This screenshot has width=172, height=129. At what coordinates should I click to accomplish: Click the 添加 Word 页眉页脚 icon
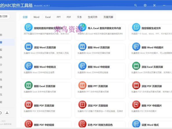click(28, 47)
